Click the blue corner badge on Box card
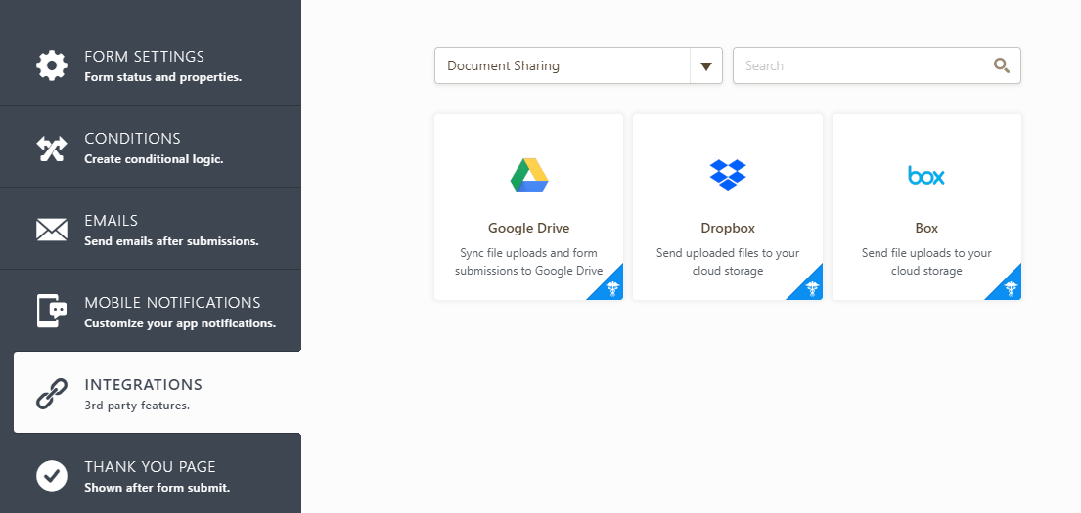This screenshot has height=513, width=1081. (1010, 288)
